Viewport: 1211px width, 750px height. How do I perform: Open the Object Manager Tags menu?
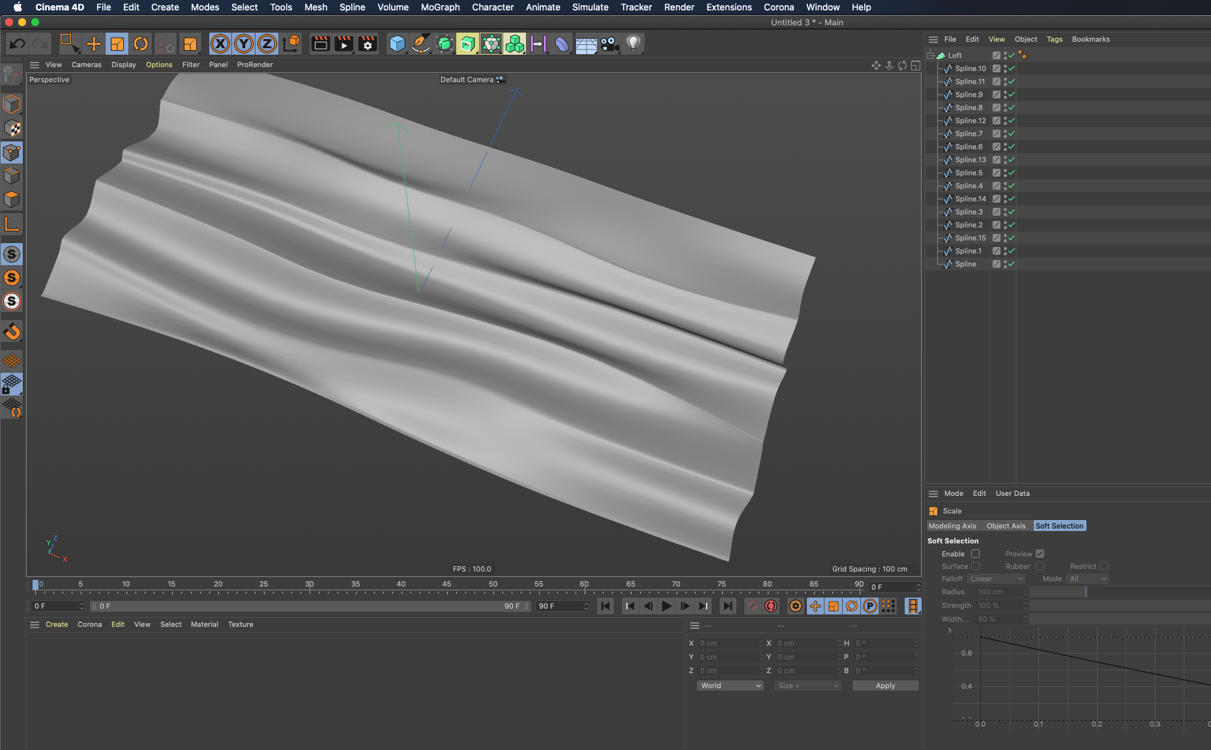(x=1055, y=40)
